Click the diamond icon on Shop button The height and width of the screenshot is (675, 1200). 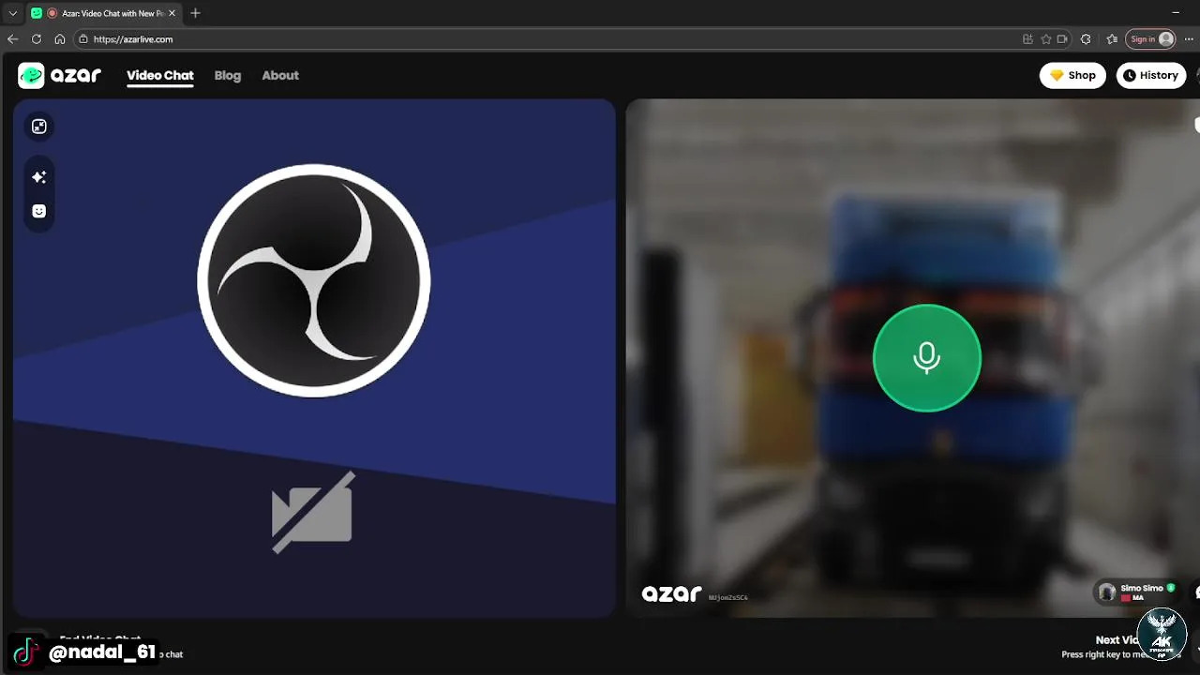point(1057,76)
